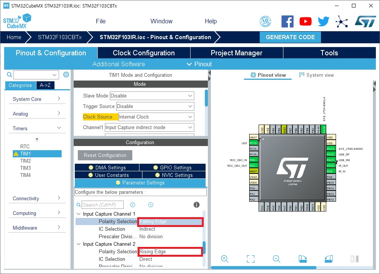This screenshot has width=380, height=274.
Task: Switch to Project Manager tab
Action: (x=236, y=53)
